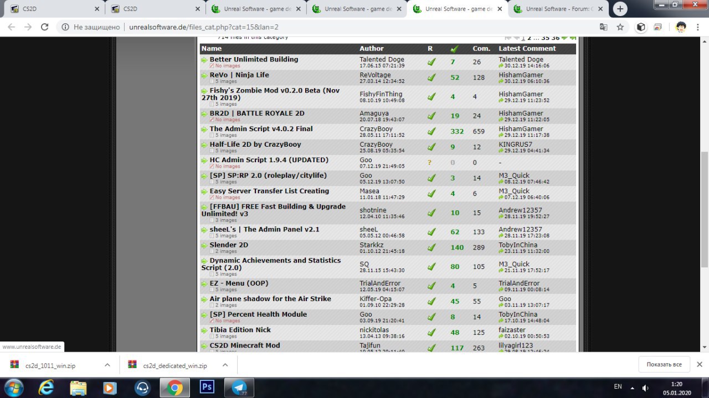Click the green checkmark in Half-Life 2D by CrazyBooy row

pos(431,147)
